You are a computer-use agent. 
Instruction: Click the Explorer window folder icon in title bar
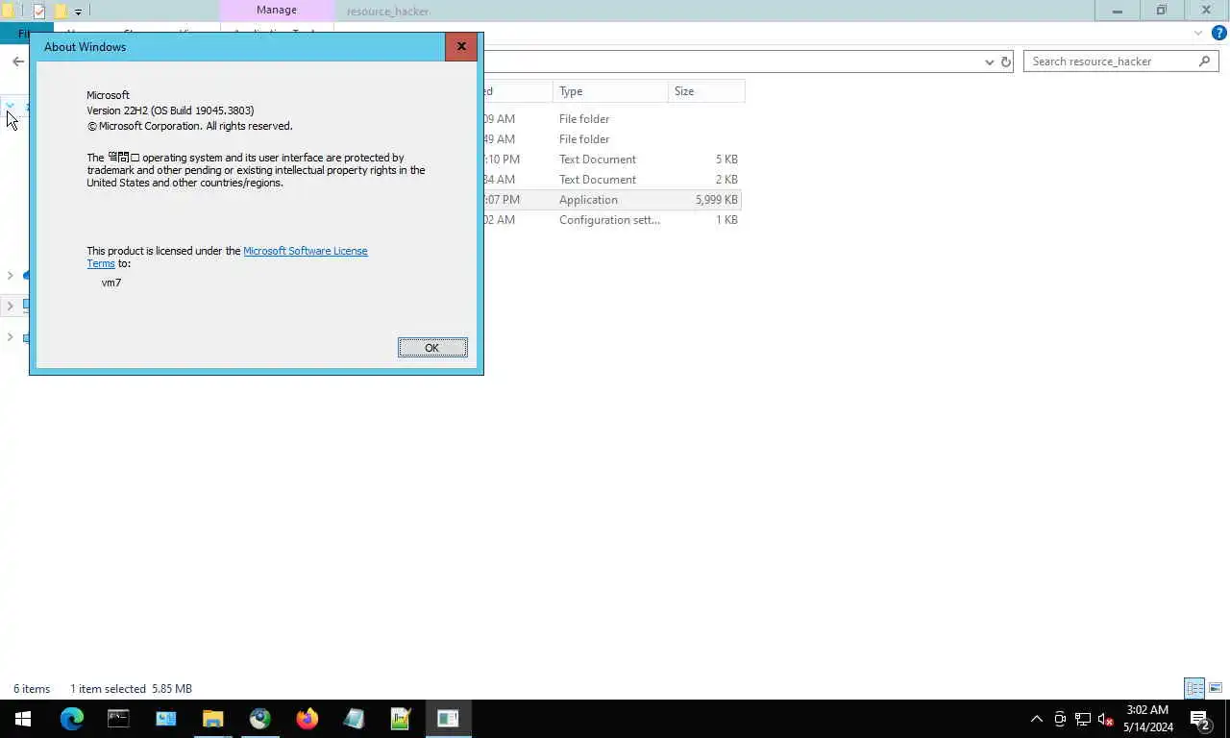pyautogui.click(x=9, y=12)
